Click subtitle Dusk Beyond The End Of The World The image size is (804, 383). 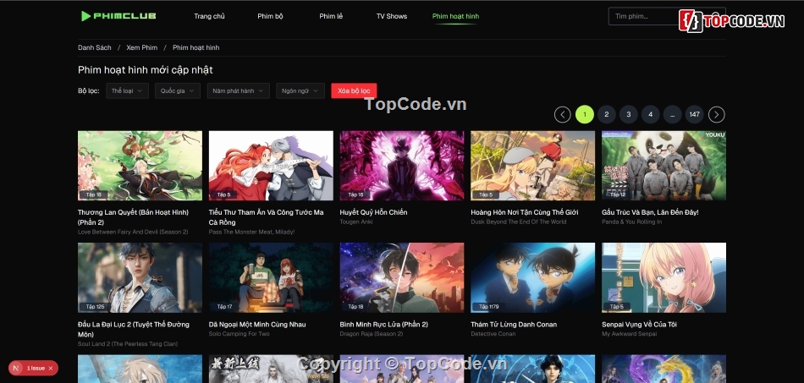click(519, 222)
